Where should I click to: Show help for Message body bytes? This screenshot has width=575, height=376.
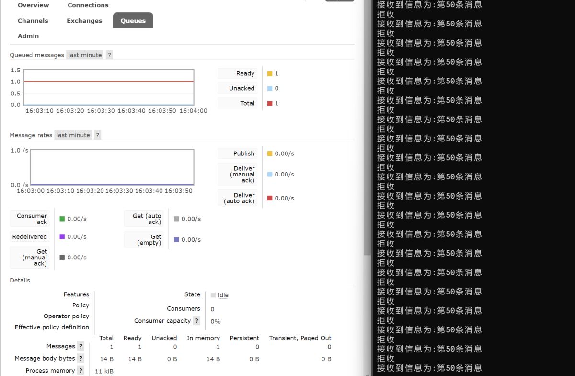(x=80, y=358)
